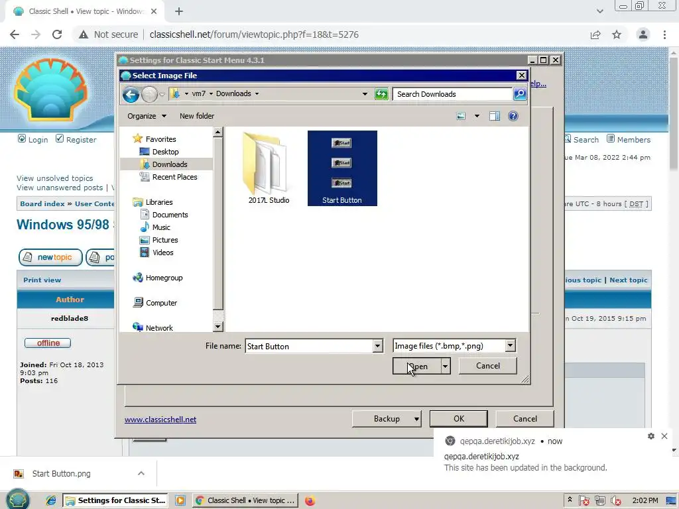
Task: Go back with the dialog's blue back arrow
Action: pos(131,94)
